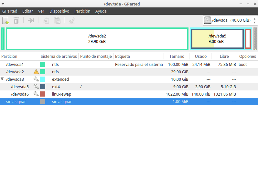258x177 pixels.
Task: Click the key lock icon on /dev/sda6 row
Action: (36, 94)
